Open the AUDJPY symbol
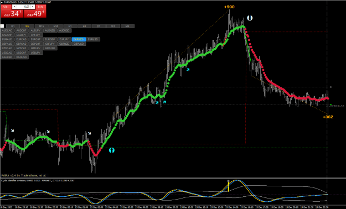Viewport: 346px width, 209px height. coord(36,30)
